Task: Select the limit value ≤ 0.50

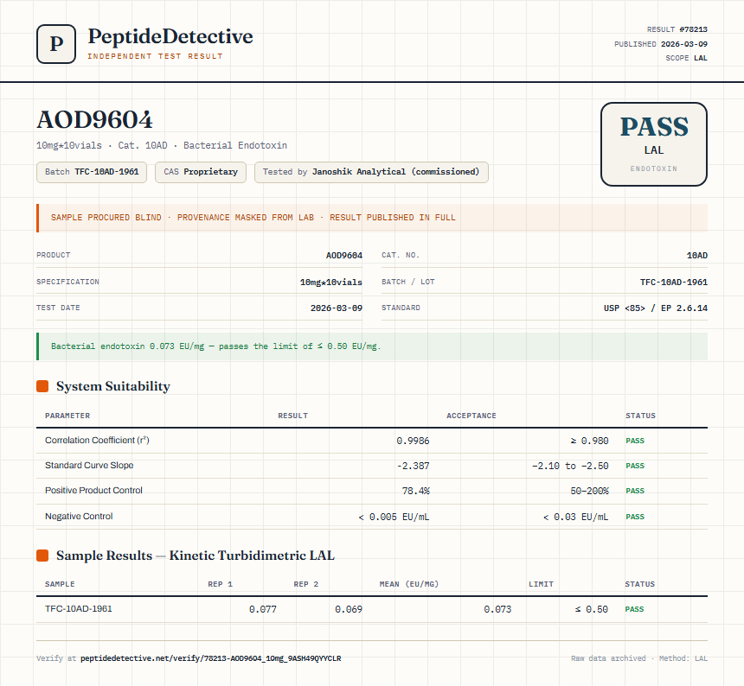Action: pyautogui.click(x=591, y=609)
